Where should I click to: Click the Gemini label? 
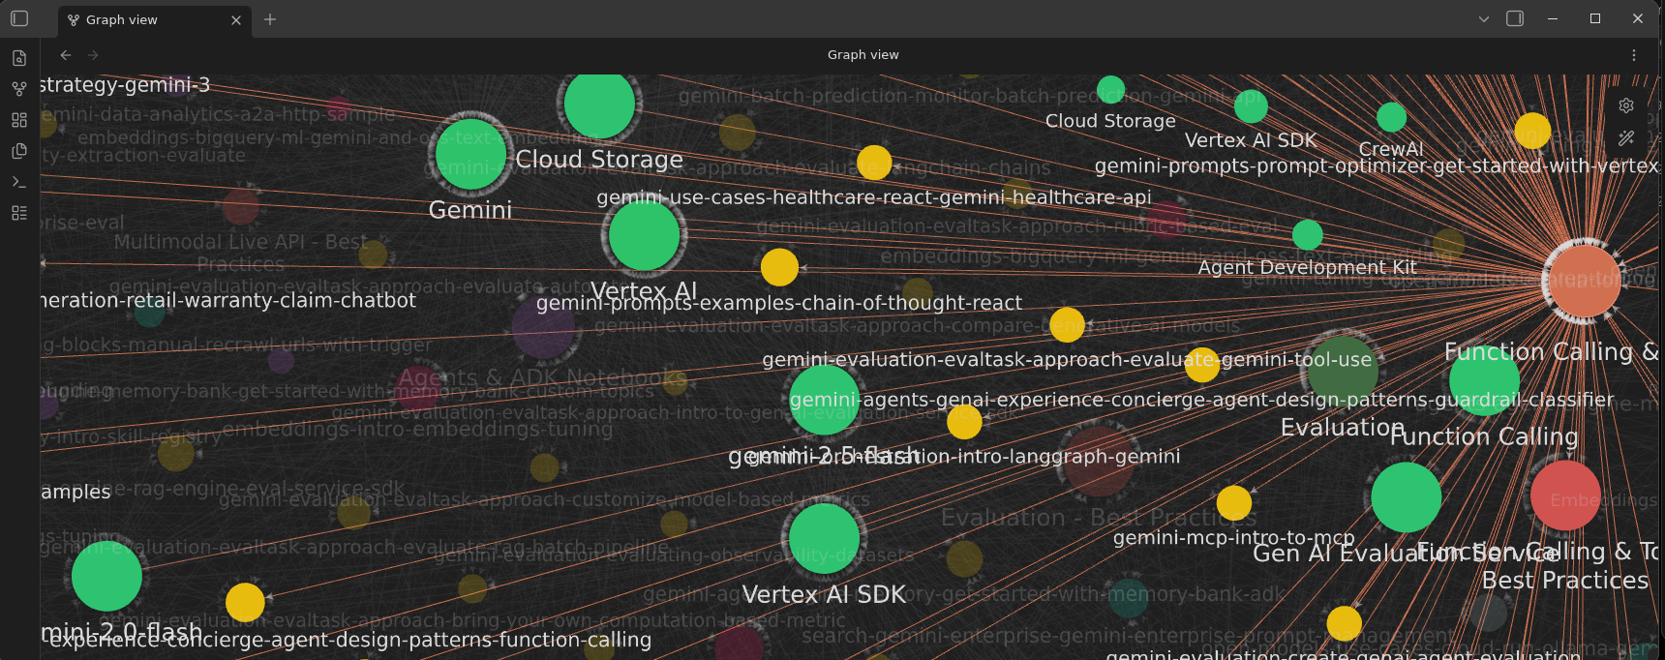click(470, 210)
